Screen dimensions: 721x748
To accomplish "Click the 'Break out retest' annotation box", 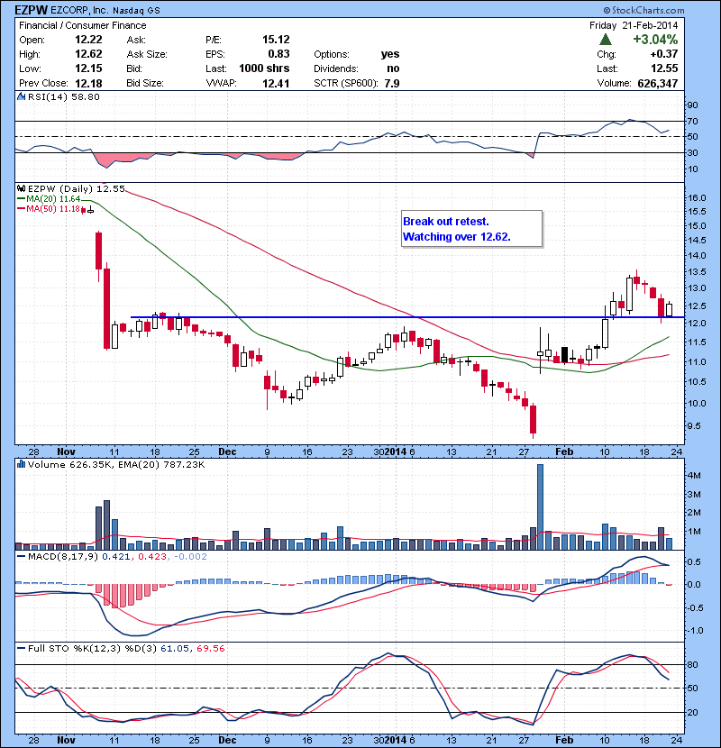I will pyautogui.click(x=472, y=229).
